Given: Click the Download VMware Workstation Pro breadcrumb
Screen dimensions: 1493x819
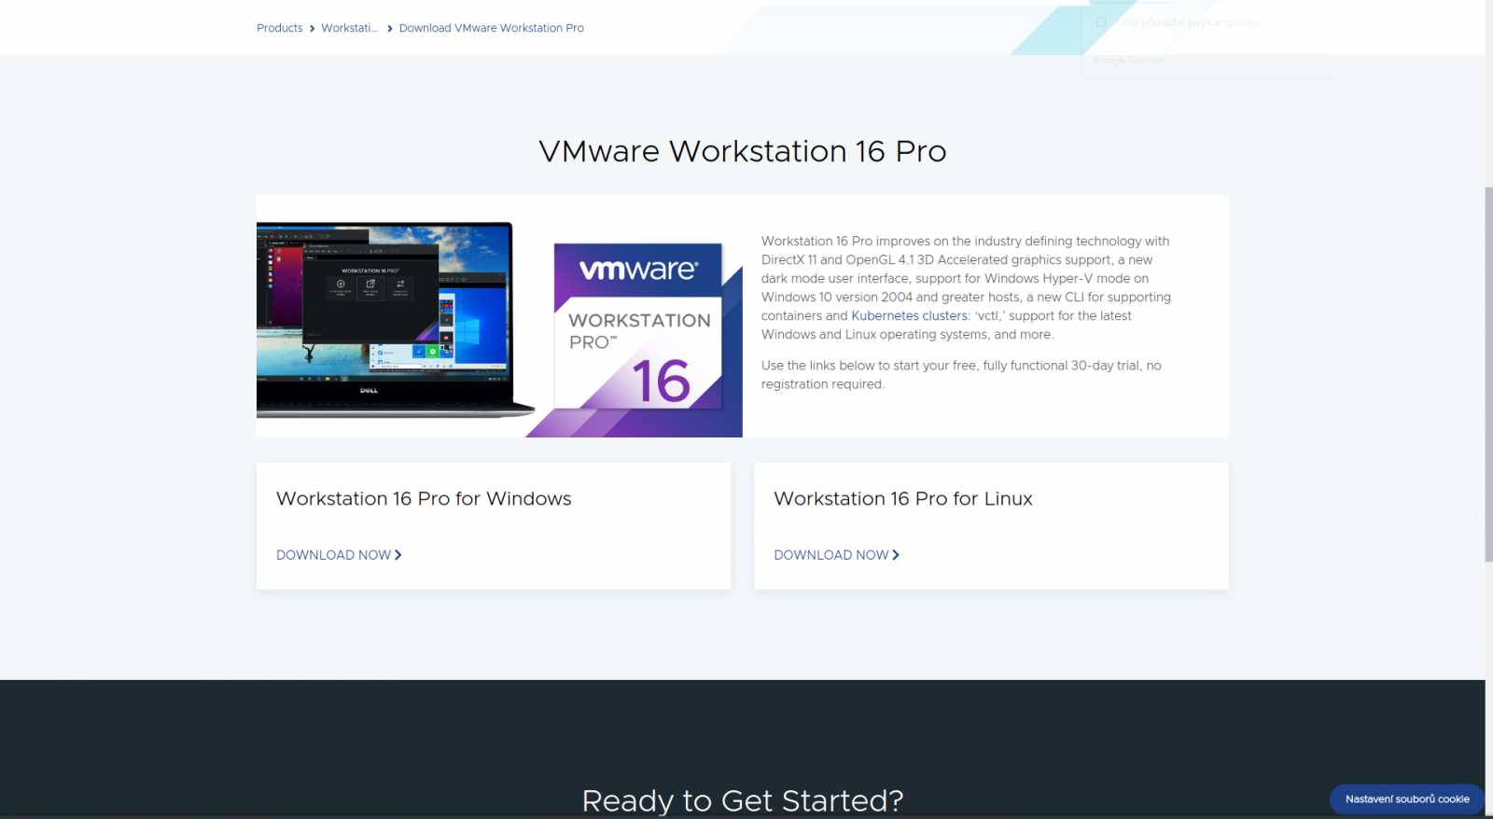Looking at the screenshot, I should tap(491, 28).
